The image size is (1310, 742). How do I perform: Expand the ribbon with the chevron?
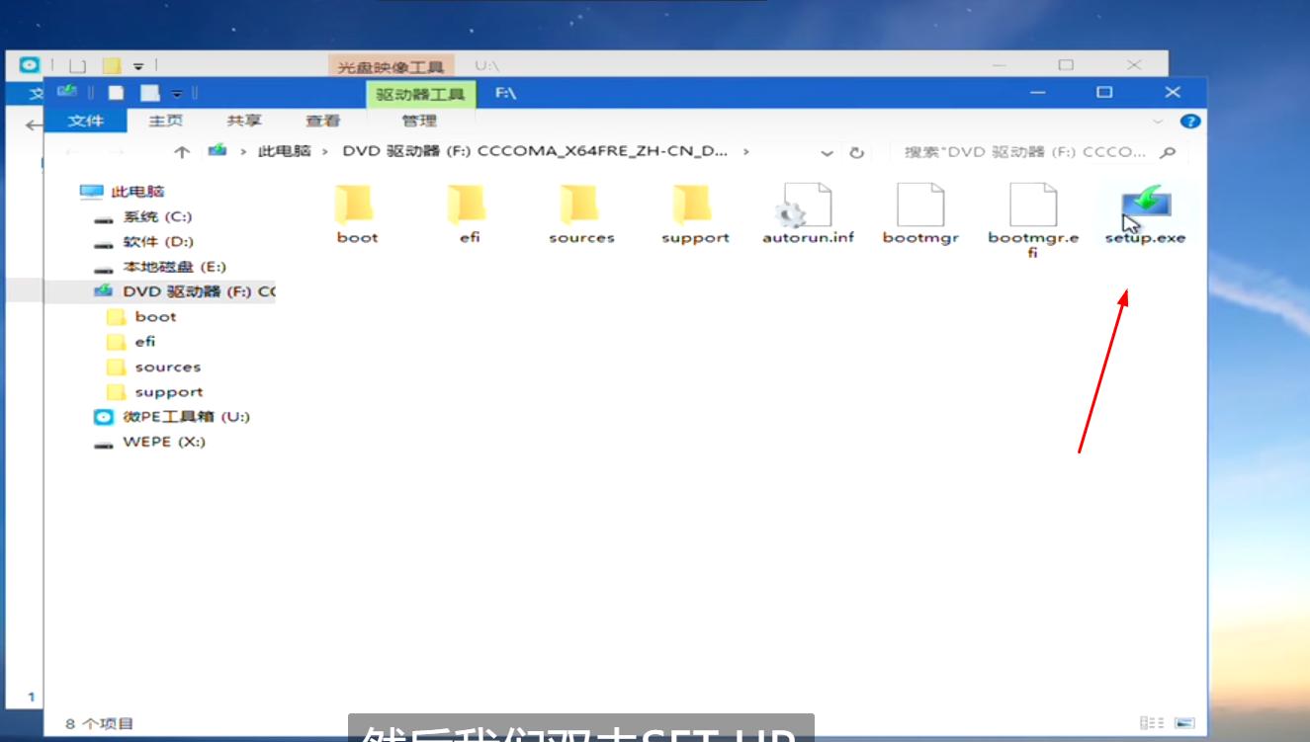1159,121
